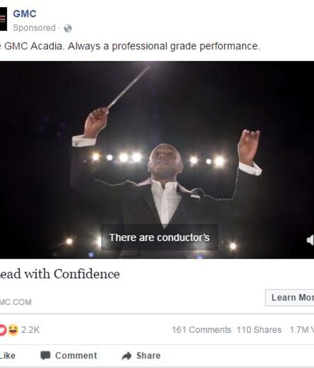
Task: Open the GMC page name link
Action: [24, 14]
